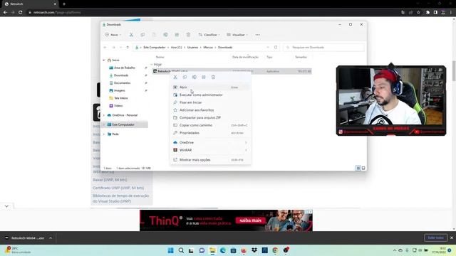
Task: Open Dropbox from the taskbar
Action: coord(254,250)
